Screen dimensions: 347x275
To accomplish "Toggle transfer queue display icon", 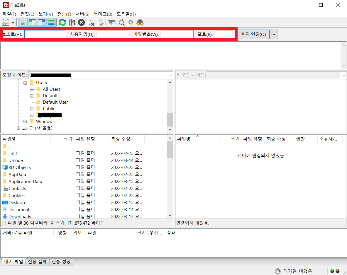I will (x=51, y=22).
